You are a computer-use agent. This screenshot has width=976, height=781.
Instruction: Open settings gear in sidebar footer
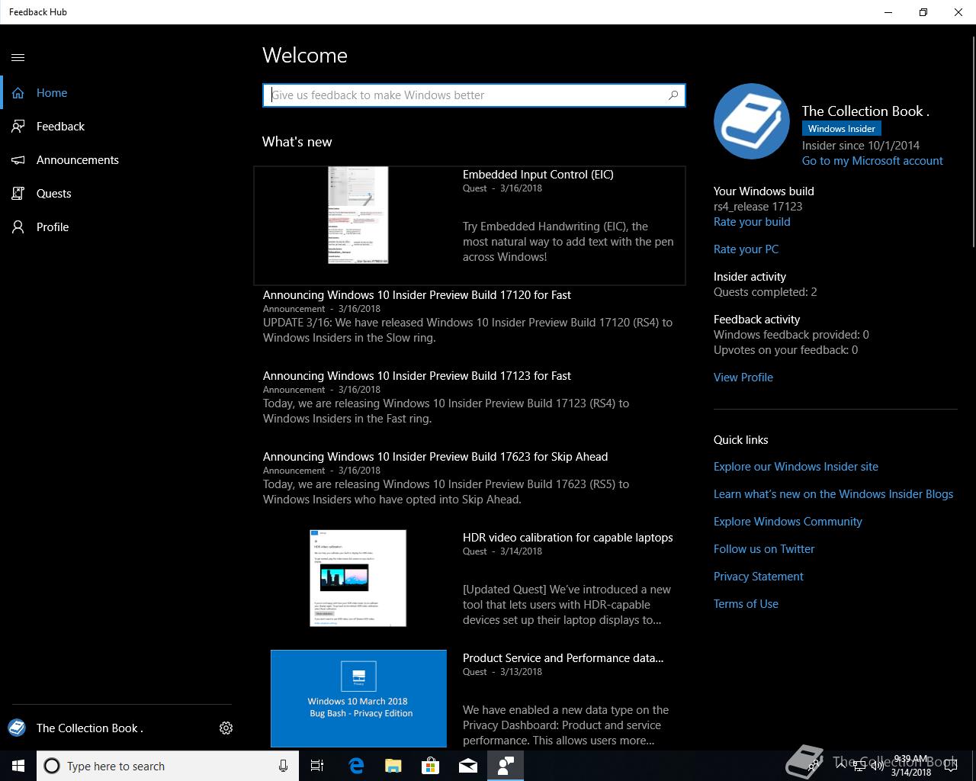point(226,728)
